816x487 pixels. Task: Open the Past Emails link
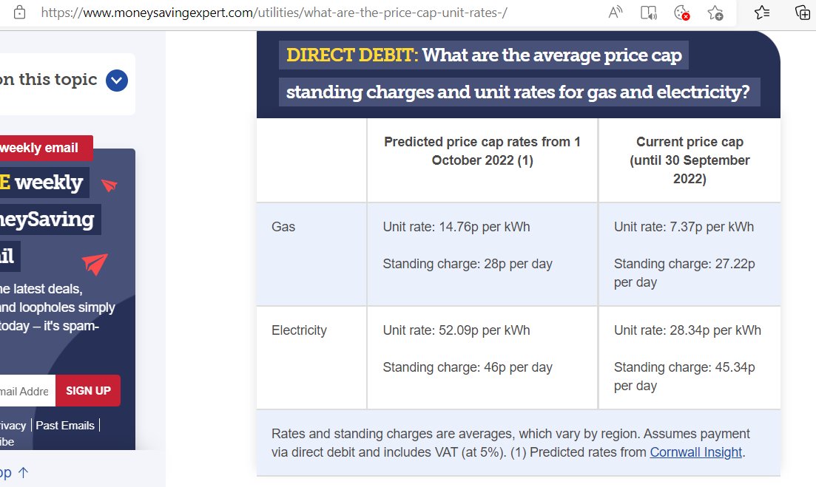65,425
